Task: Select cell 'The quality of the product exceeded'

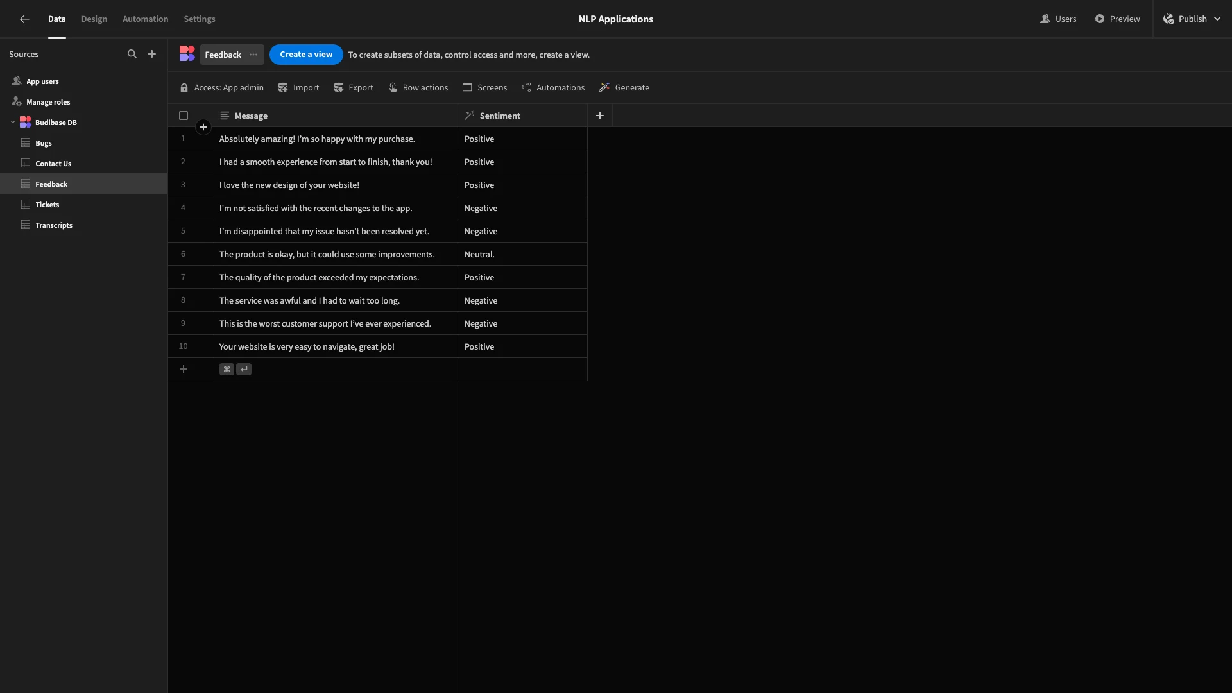Action: [x=336, y=277]
